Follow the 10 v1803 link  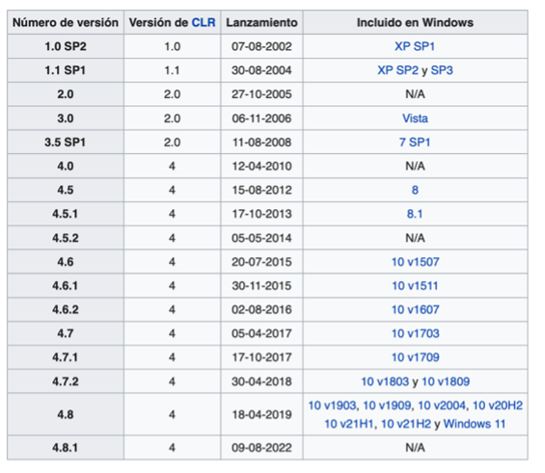click(384, 381)
